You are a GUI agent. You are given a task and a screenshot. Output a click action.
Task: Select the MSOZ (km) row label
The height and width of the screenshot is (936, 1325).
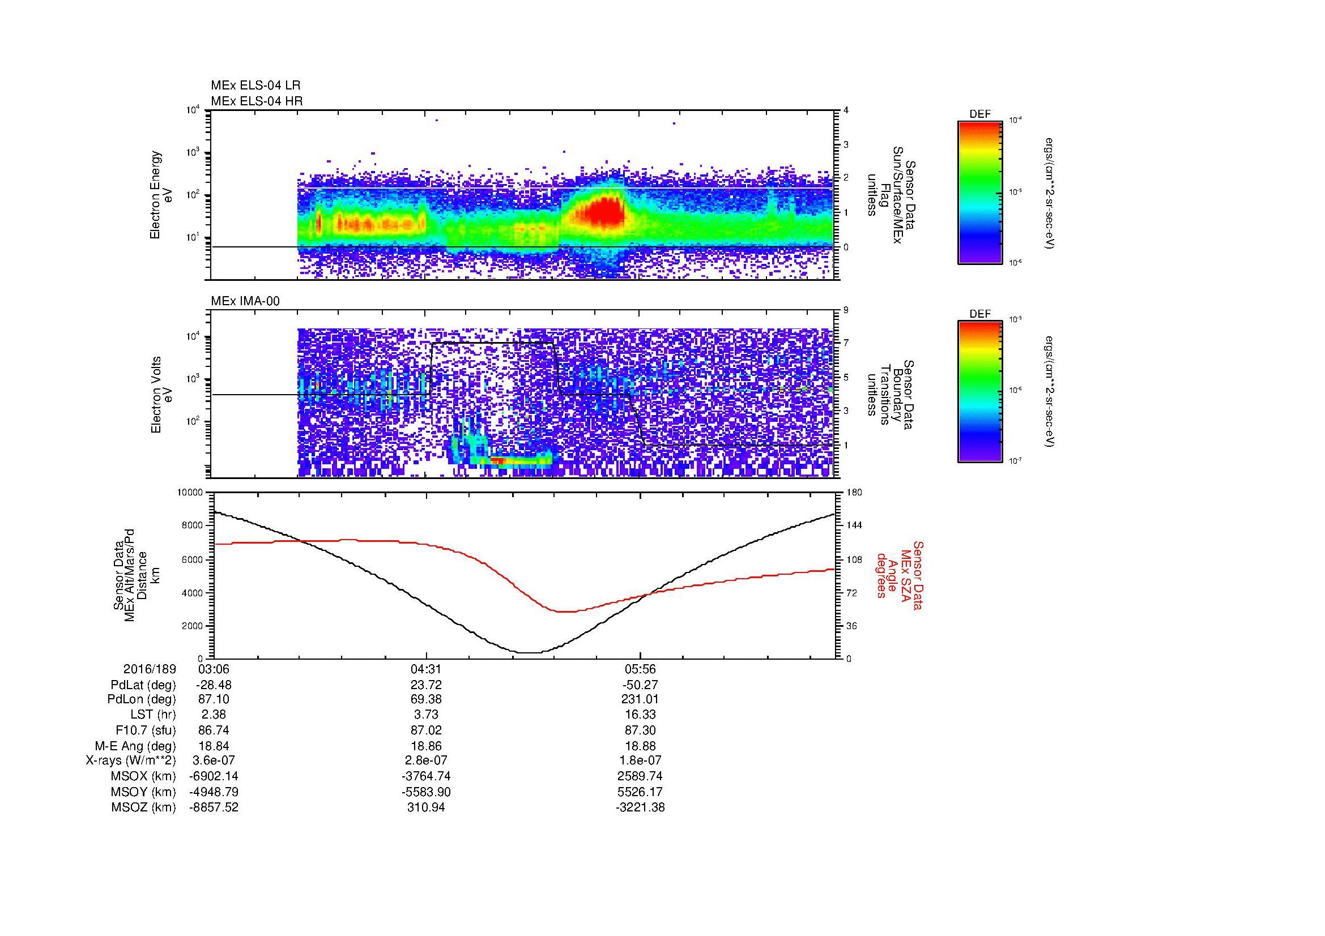tap(143, 807)
